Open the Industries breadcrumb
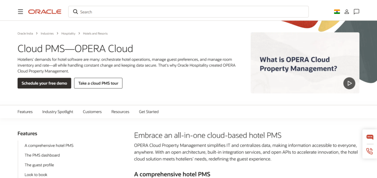Image resolution: width=377 pixels, height=178 pixels. coord(47,33)
